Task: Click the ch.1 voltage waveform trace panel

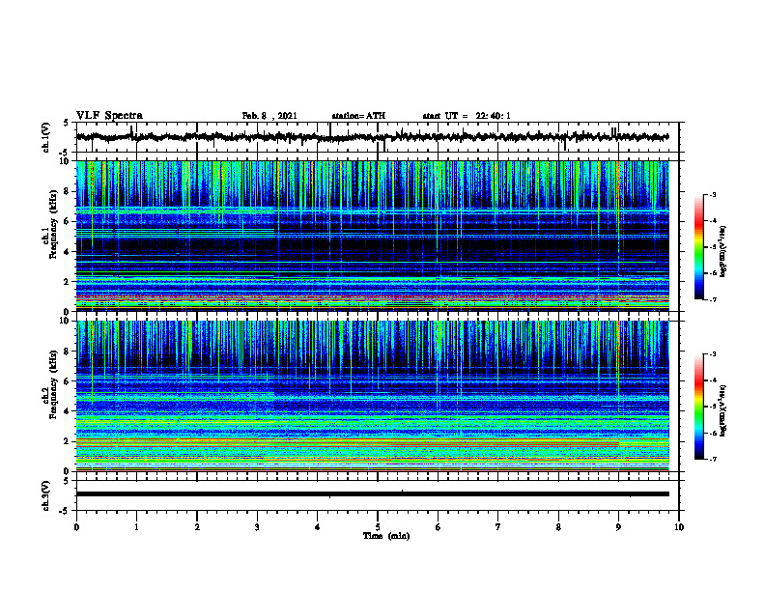Action: point(378,137)
